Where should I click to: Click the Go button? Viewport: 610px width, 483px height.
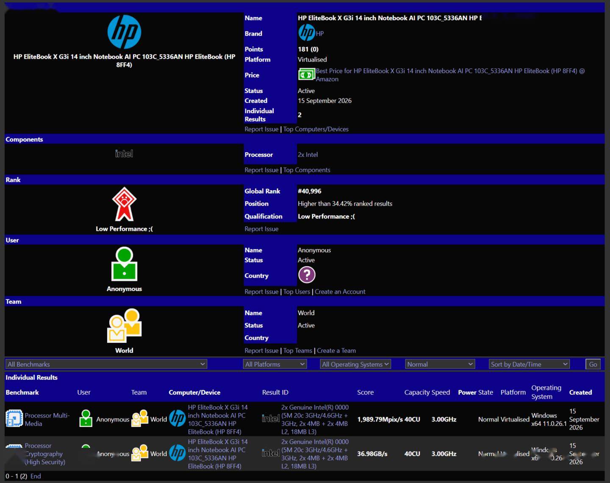pos(593,364)
